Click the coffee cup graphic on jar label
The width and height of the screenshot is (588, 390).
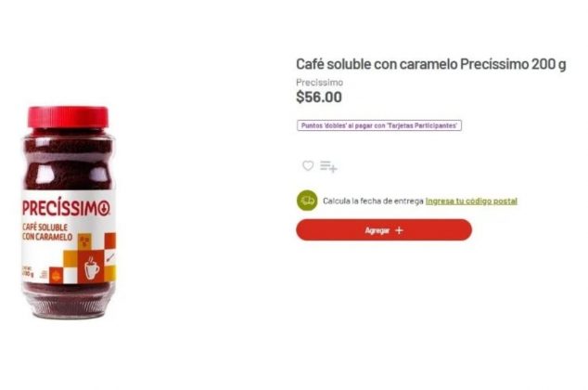(92, 268)
